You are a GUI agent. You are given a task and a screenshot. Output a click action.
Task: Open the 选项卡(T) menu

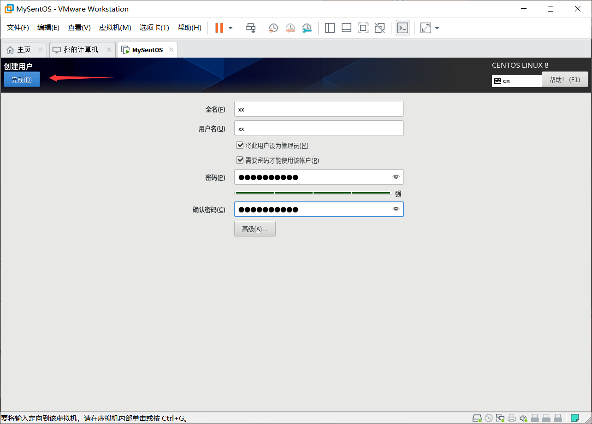tap(154, 28)
